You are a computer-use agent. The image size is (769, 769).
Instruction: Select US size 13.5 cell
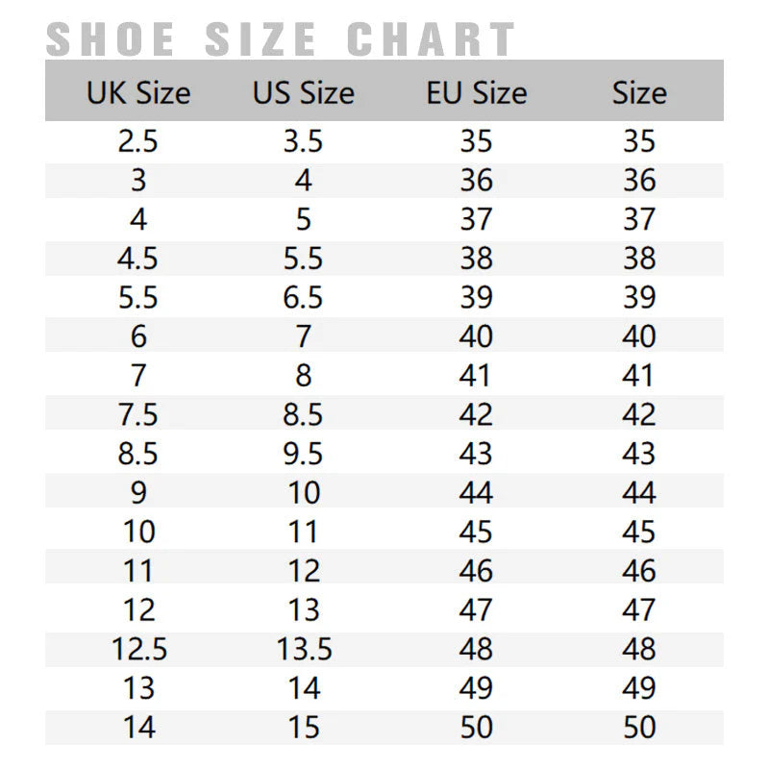click(x=304, y=649)
